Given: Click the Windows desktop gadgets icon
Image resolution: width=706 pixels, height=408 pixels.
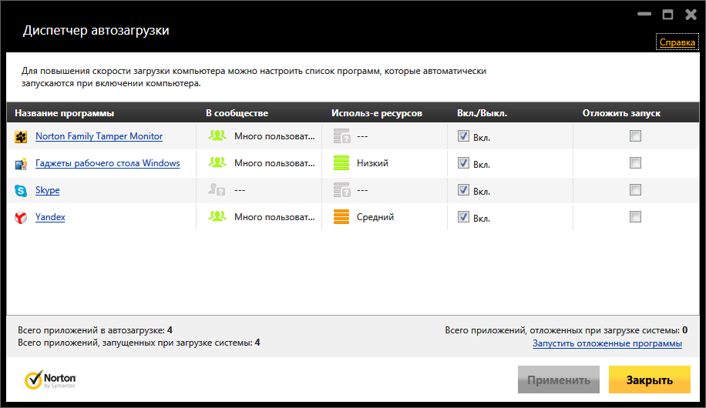Looking at the screenshot, I should (21, 164).
